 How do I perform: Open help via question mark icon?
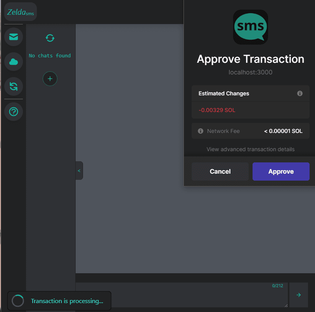14,112
